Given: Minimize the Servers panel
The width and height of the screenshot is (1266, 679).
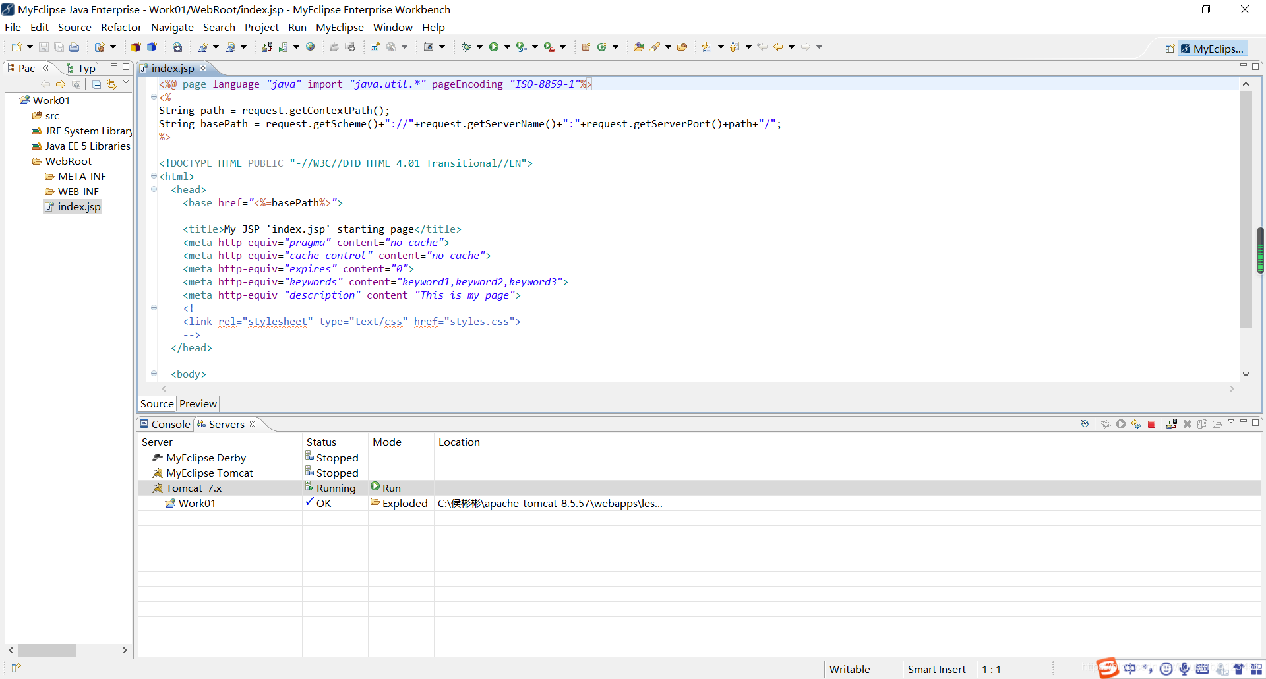Looking at the screenshot, I should point(1243,422).
